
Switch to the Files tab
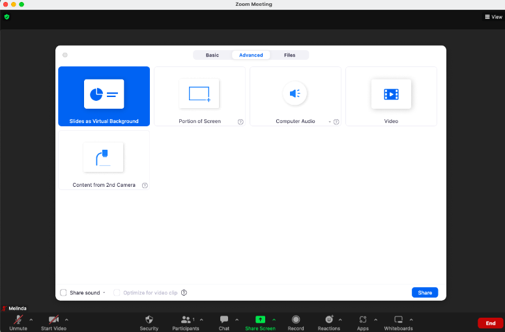(x=289, y=55)
